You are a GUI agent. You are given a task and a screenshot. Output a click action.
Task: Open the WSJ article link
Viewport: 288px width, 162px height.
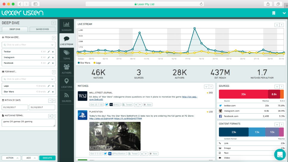[x=143, y=98]
